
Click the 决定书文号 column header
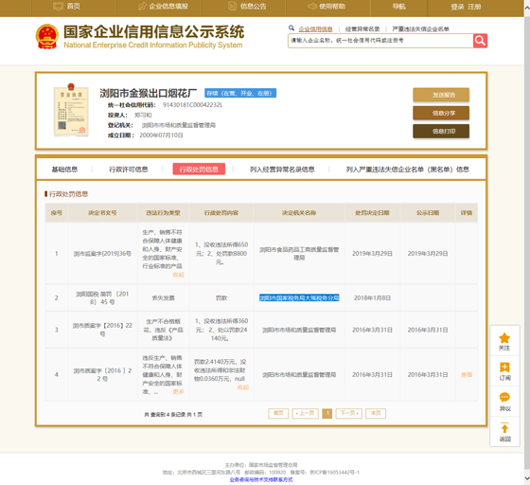102,213
